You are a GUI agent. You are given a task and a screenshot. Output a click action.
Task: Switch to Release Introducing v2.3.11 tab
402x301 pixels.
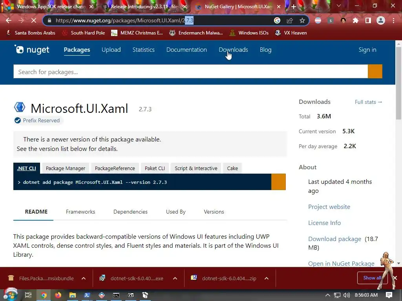click(145, 7)
